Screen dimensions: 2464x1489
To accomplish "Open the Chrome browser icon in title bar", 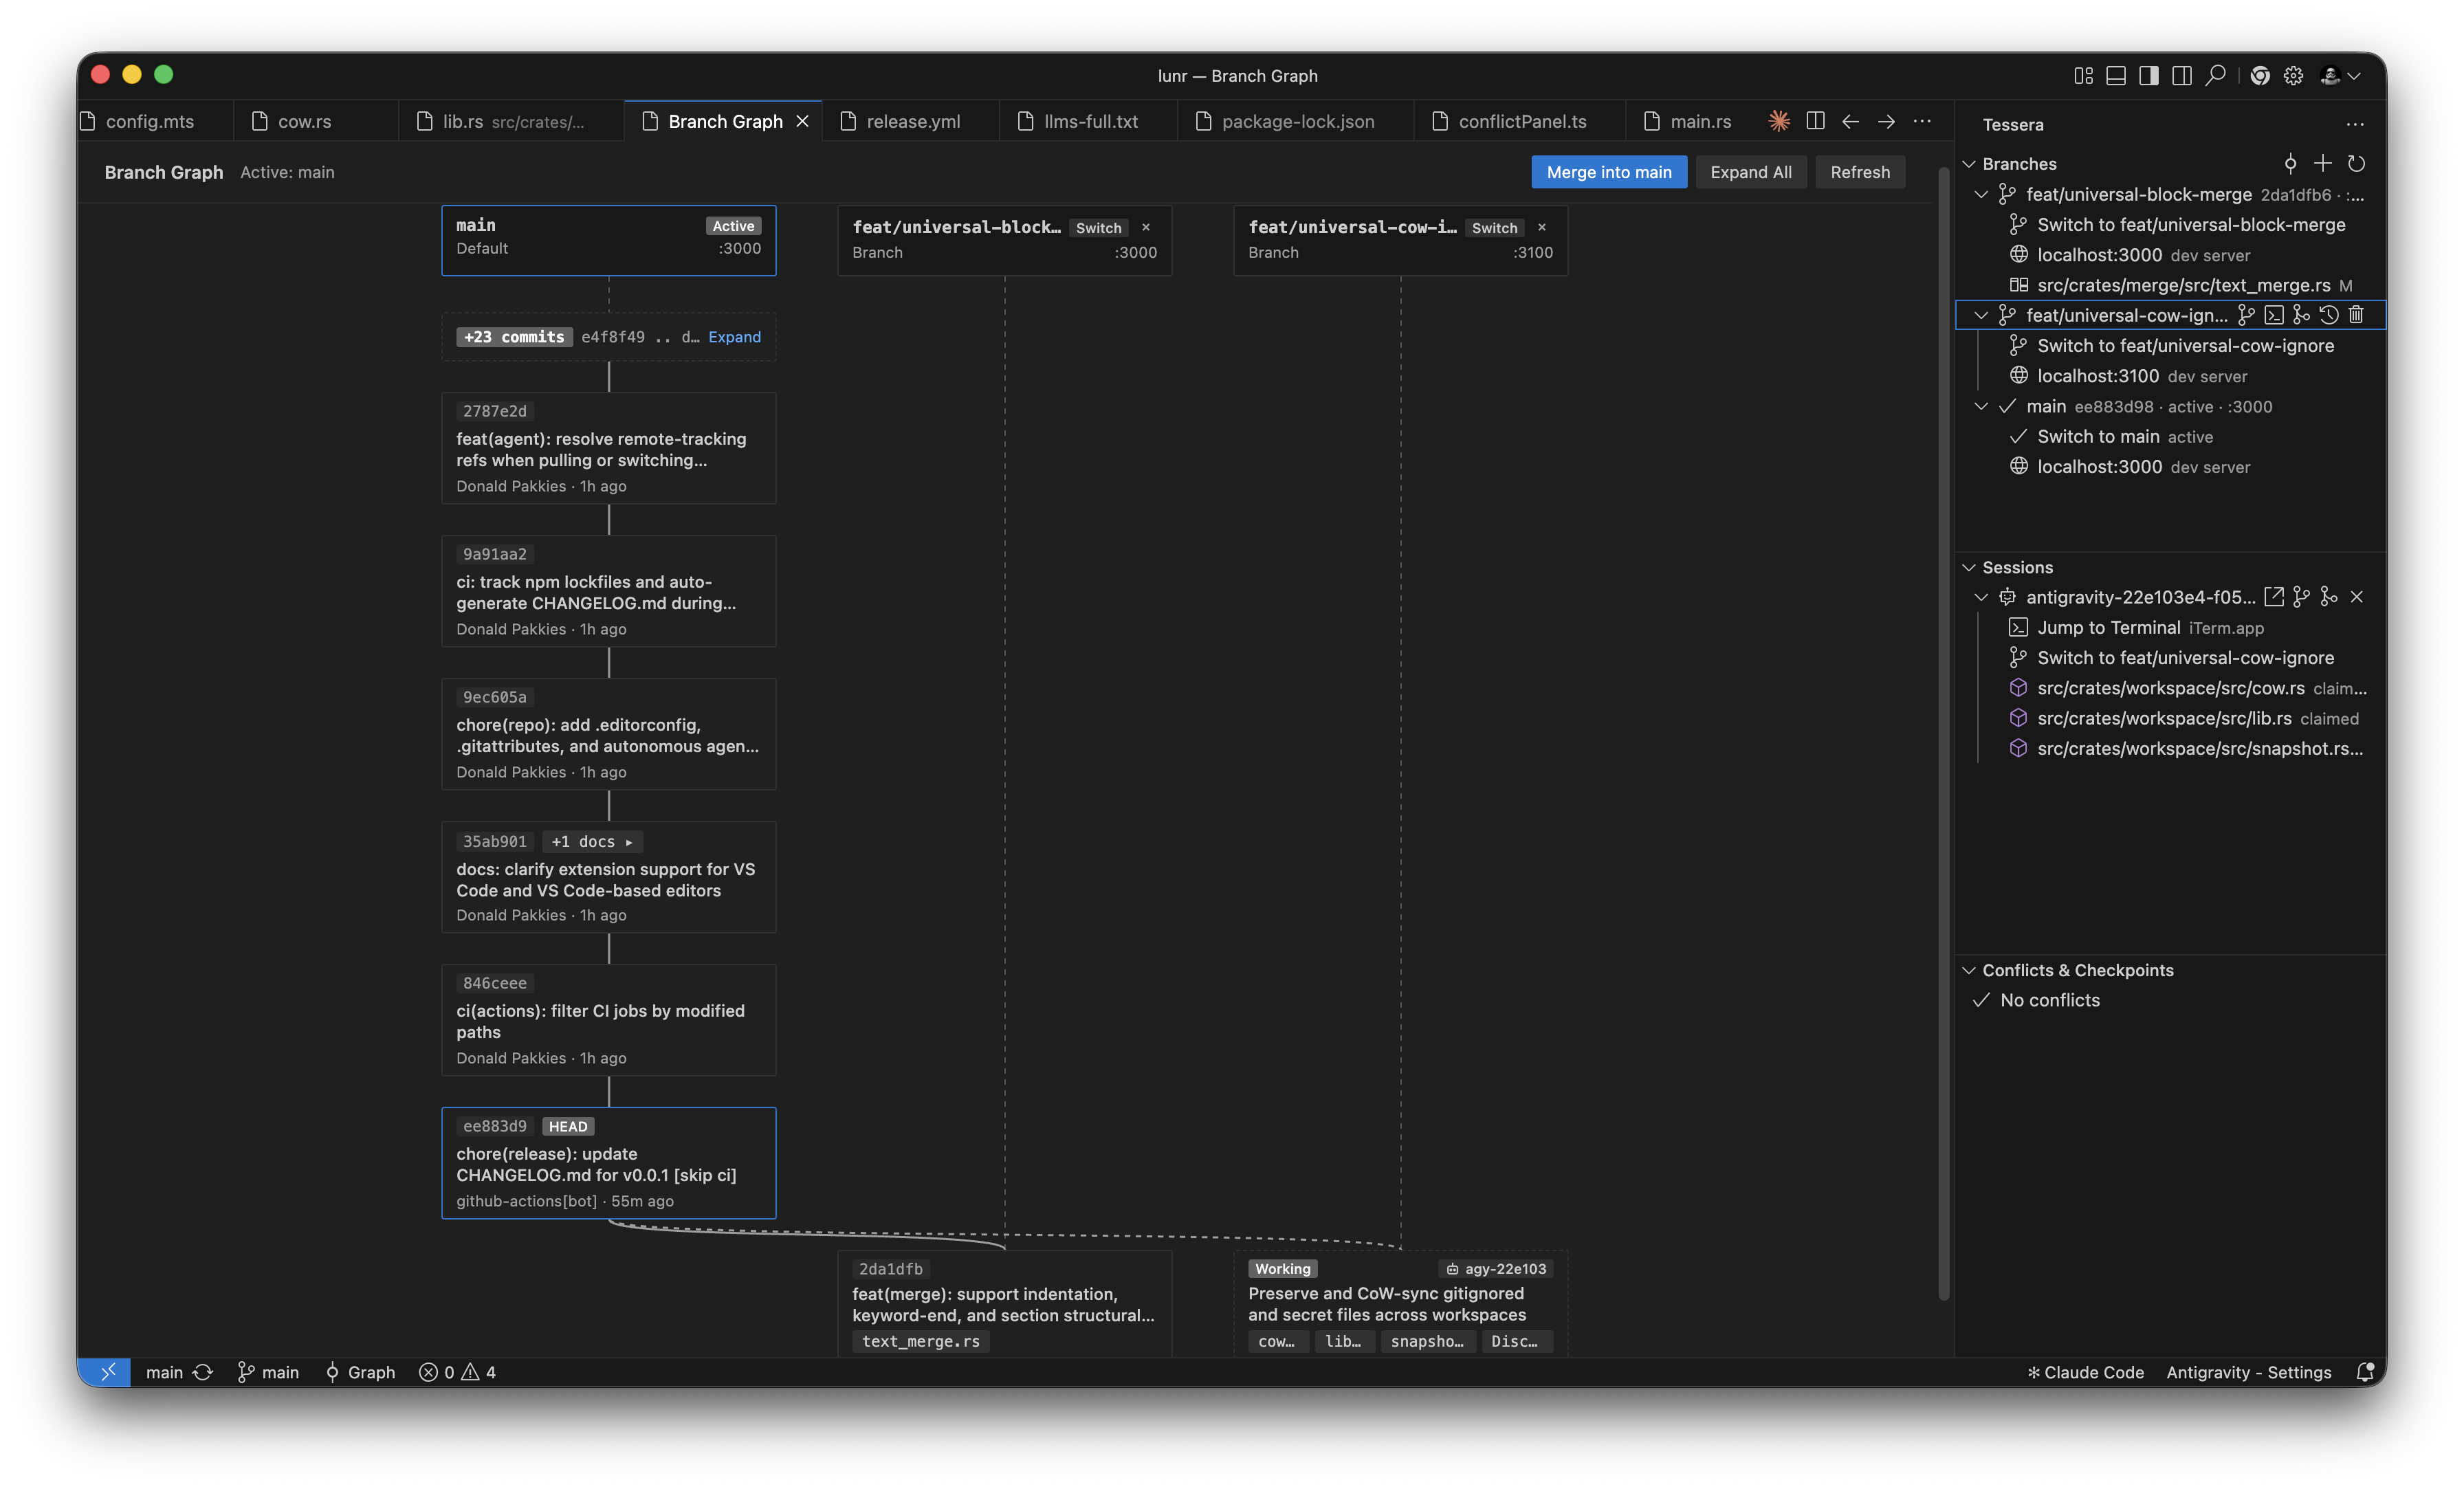I will click(2260, 76).
